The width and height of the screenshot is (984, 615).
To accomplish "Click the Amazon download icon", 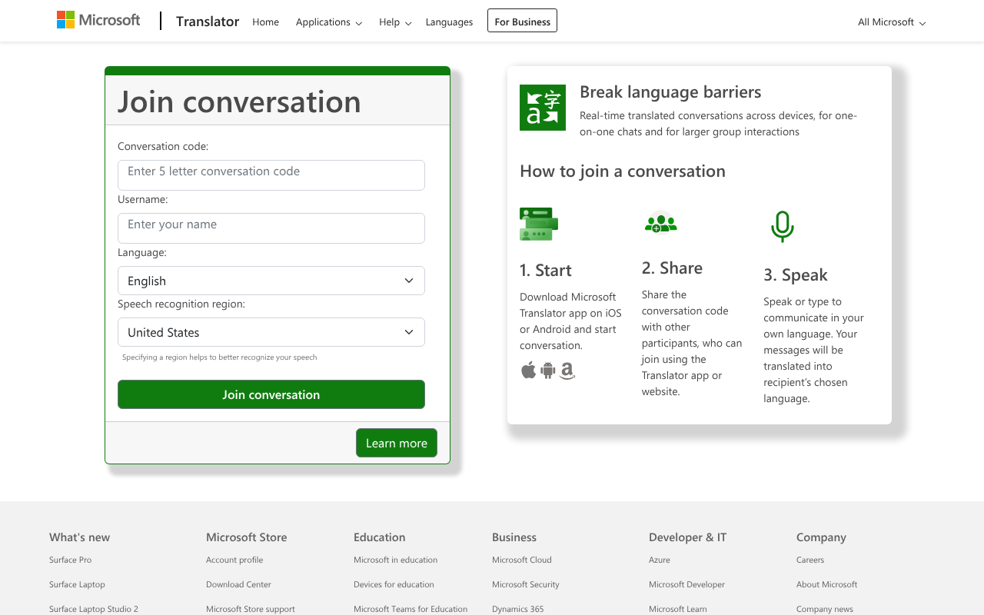I will pyautogui.click(x=567, y=371).
